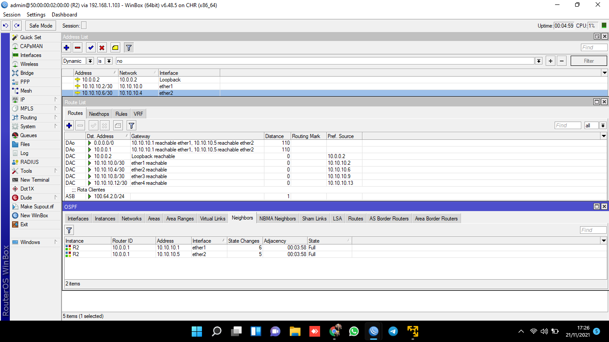The height and width of the screenshot is (342, 609).
Task: Switch to the Nexthops tab
Action: point(99,114)
